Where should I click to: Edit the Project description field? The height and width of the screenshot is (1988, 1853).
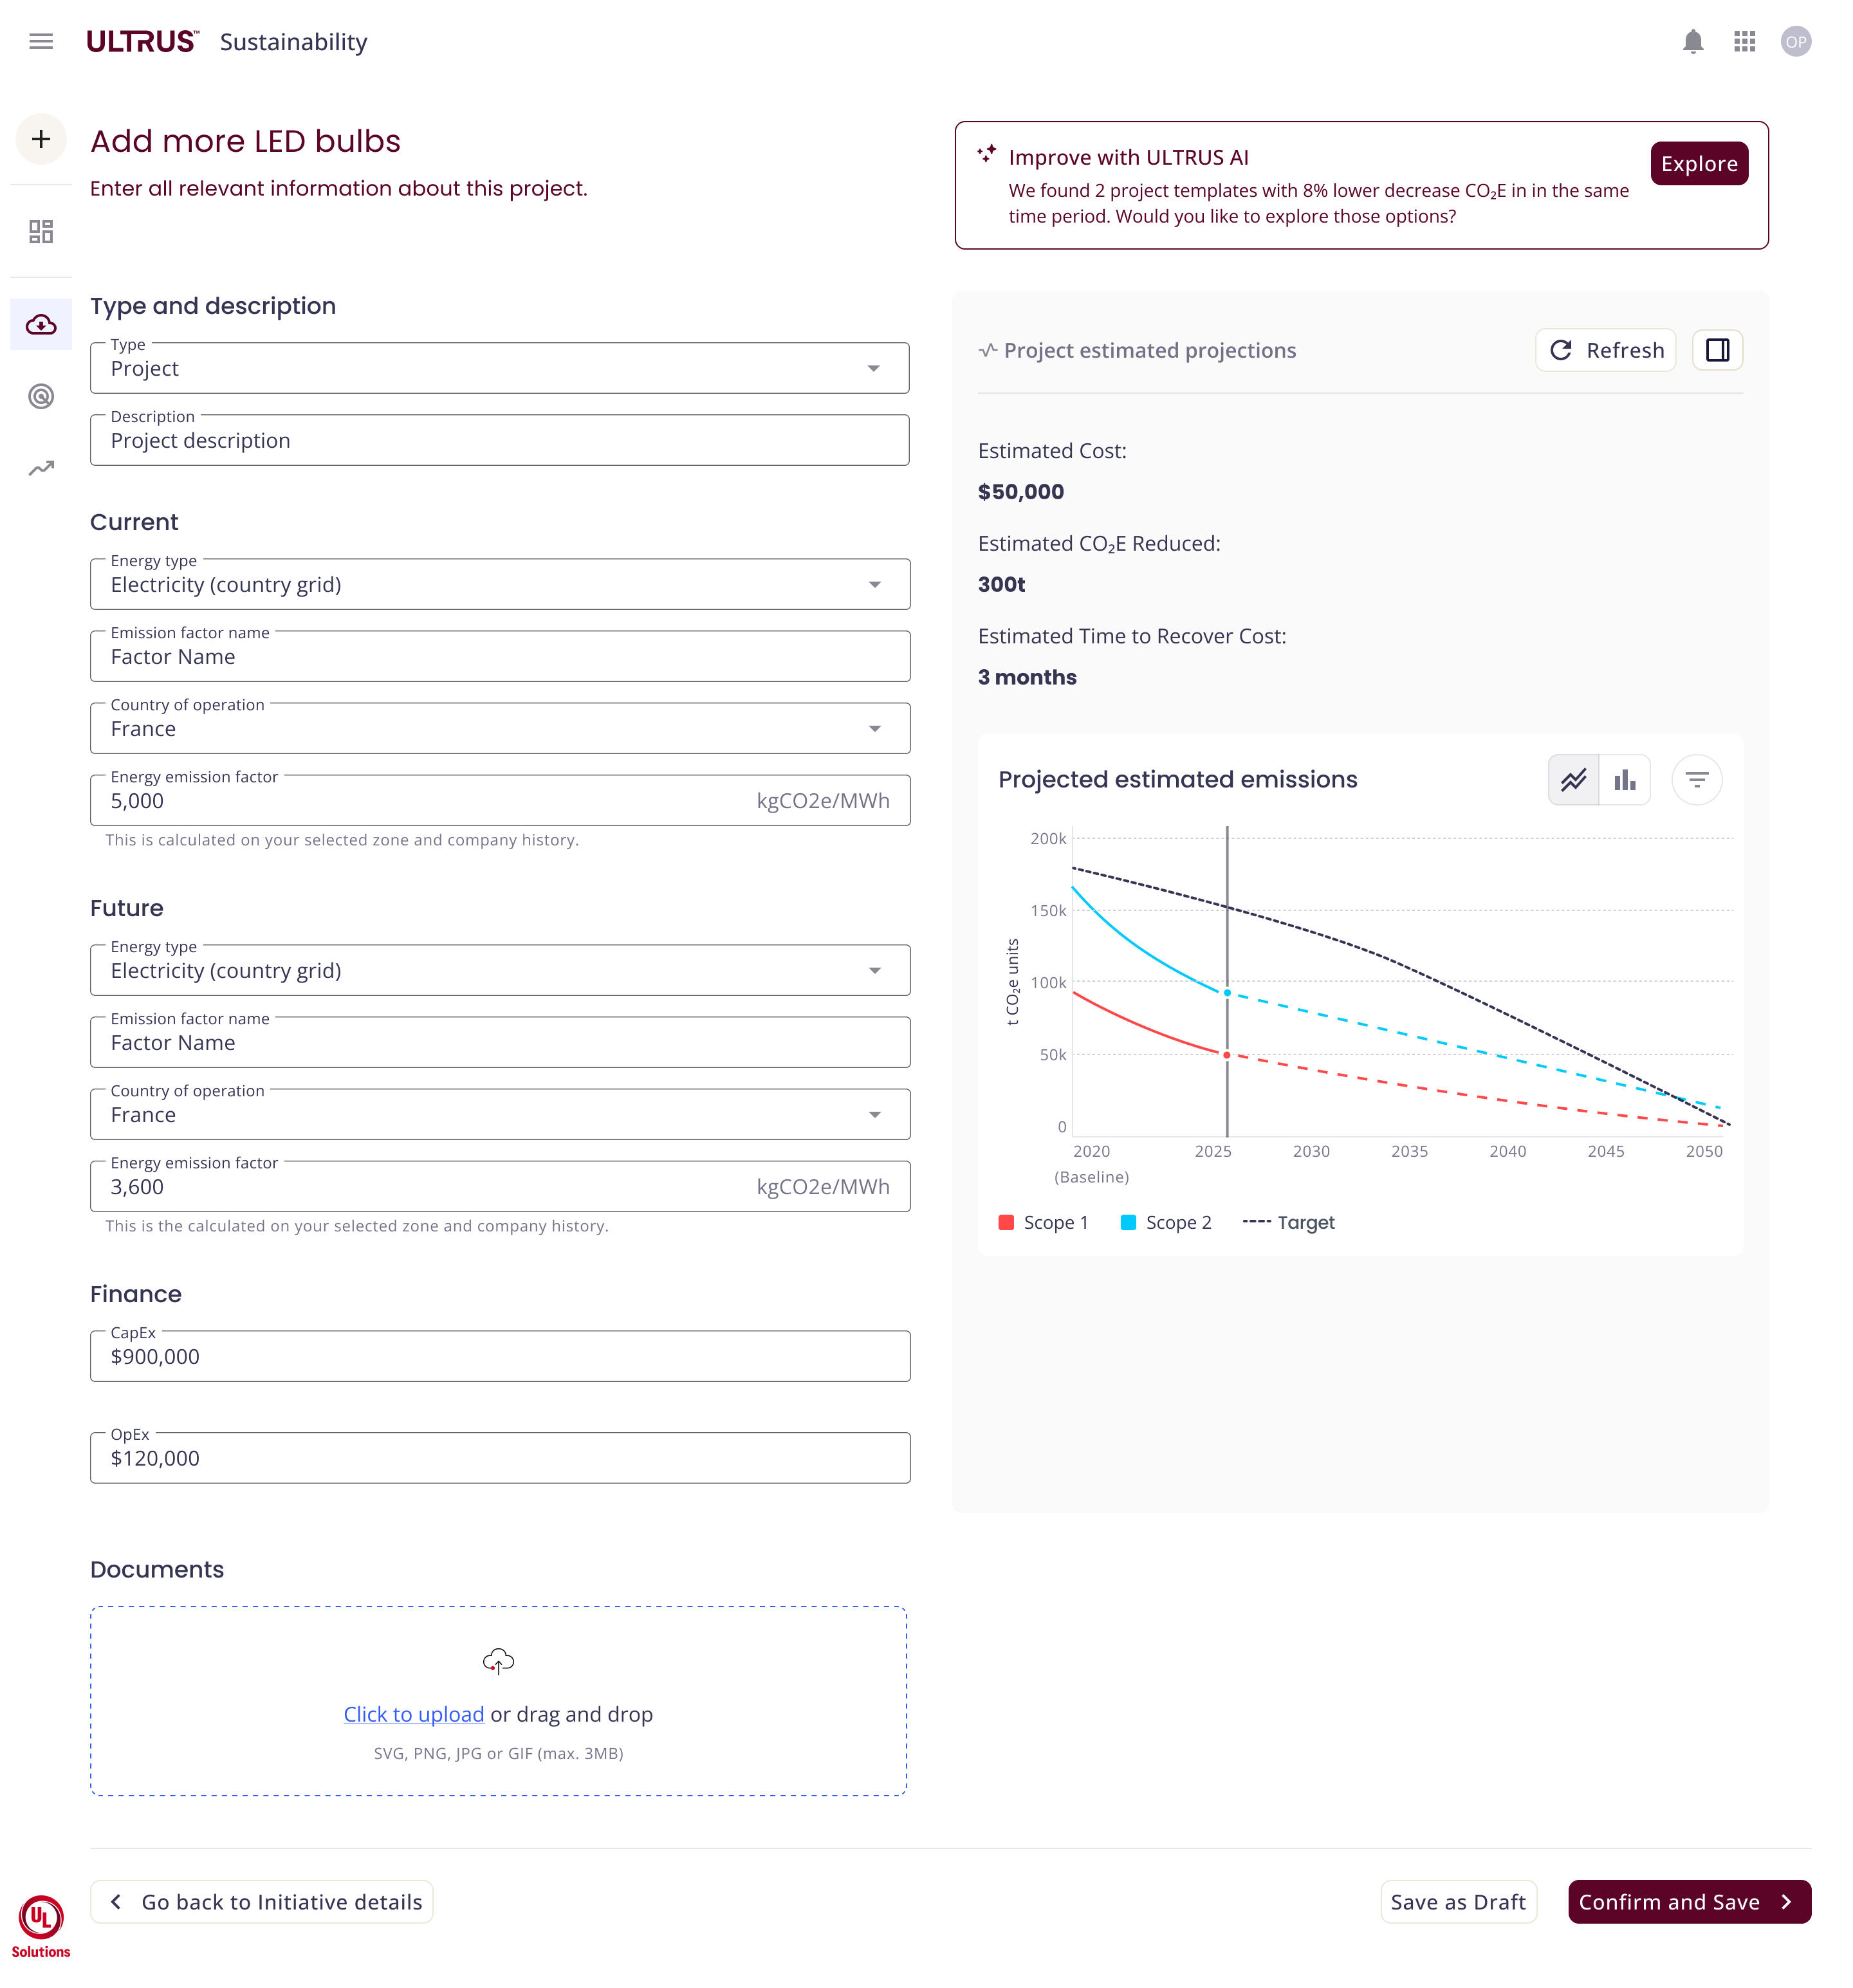tap(499, 440)
